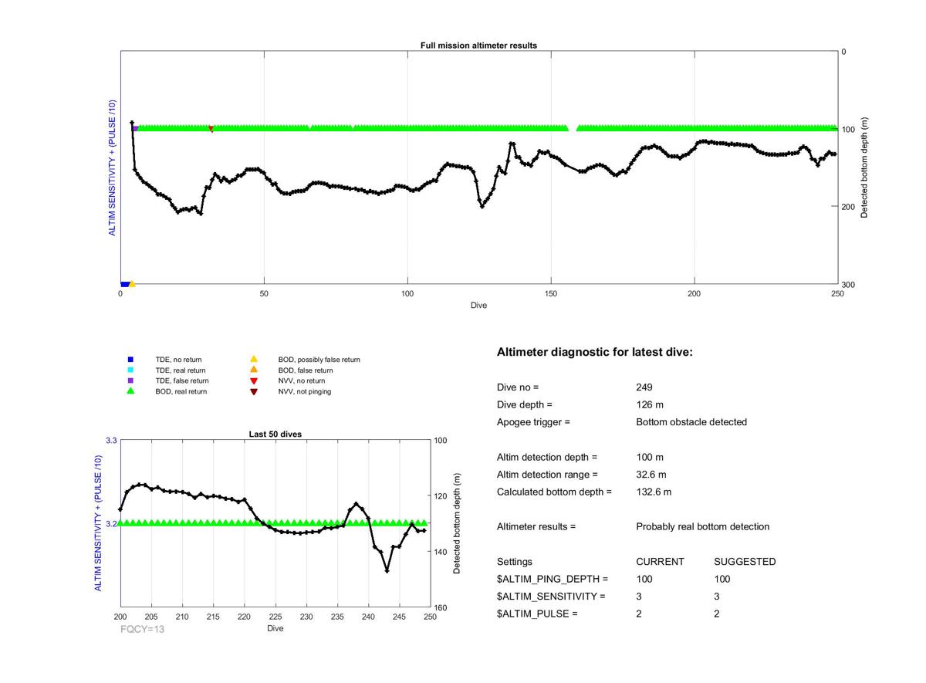Click the "Altim detection depth =" label
This screenshot has height=683, width=926.
pos(547,458)
